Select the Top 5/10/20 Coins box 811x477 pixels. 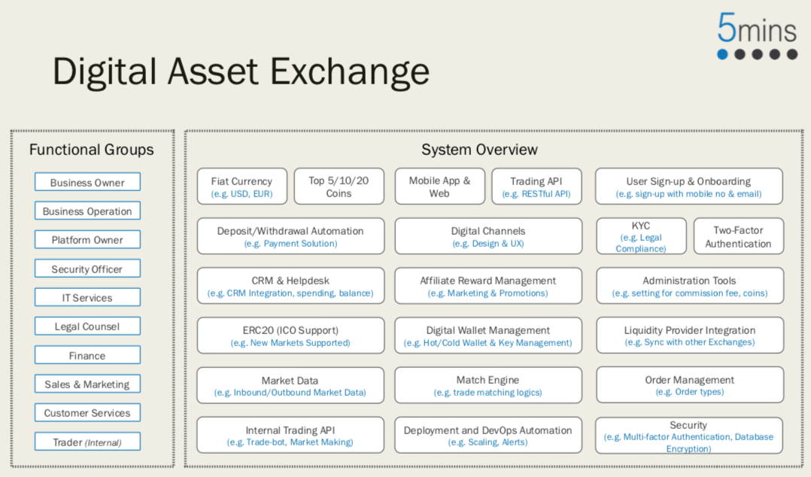[x=339, y=187]
